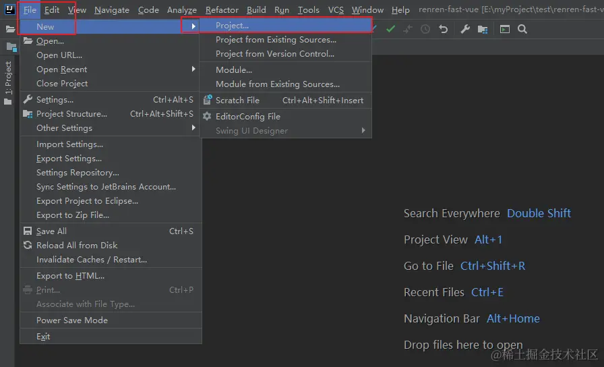Open the VCS menu
This screenshot has height=367, width=604.
[336, 10]
